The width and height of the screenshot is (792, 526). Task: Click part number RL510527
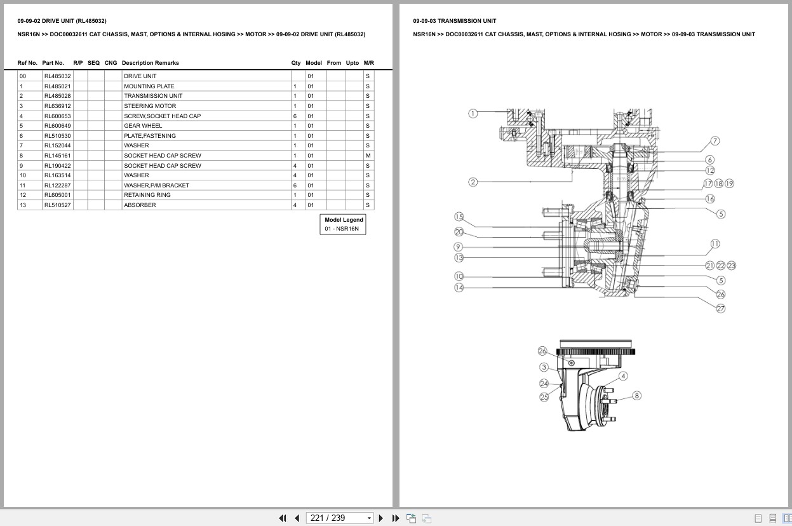(x=57, y=205)
